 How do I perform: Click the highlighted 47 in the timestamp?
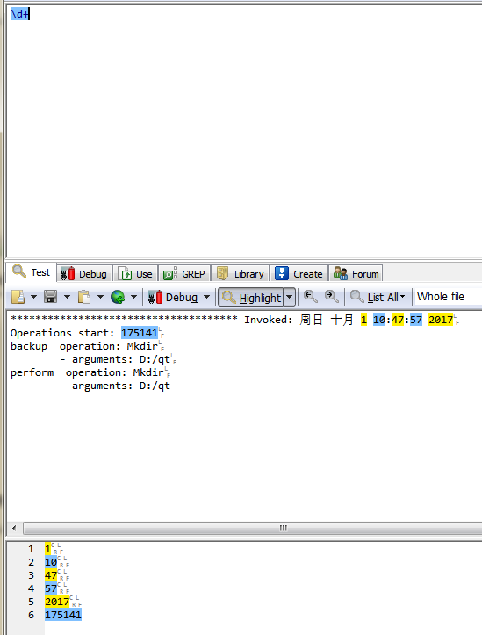pyautogui.click(x=398, y=320)
